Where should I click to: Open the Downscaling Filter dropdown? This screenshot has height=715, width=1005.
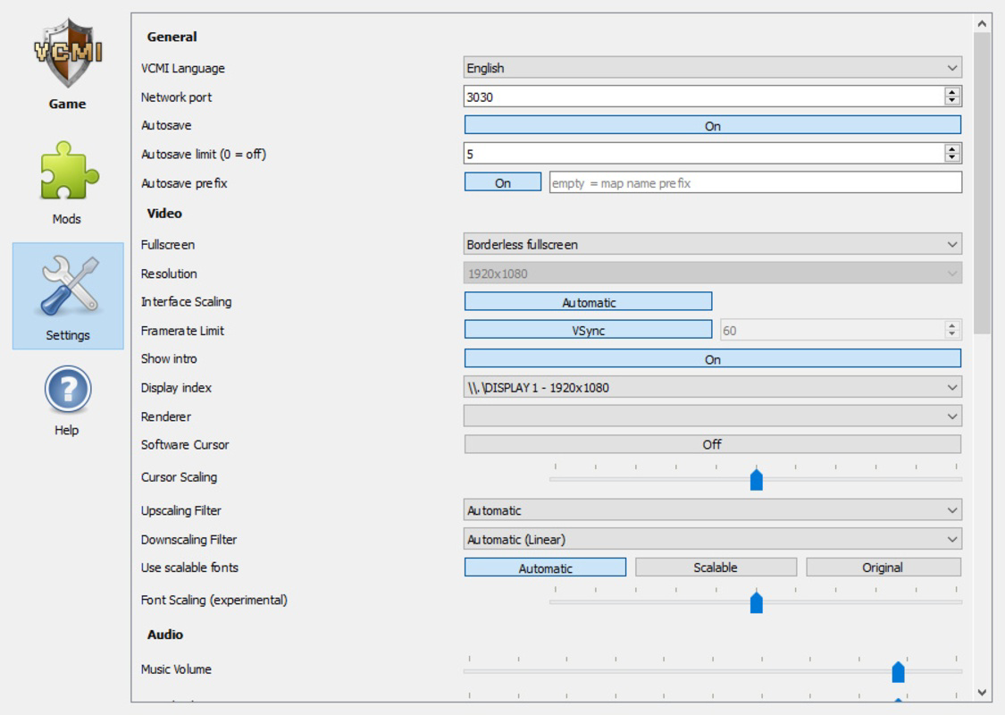pos(712,539)
